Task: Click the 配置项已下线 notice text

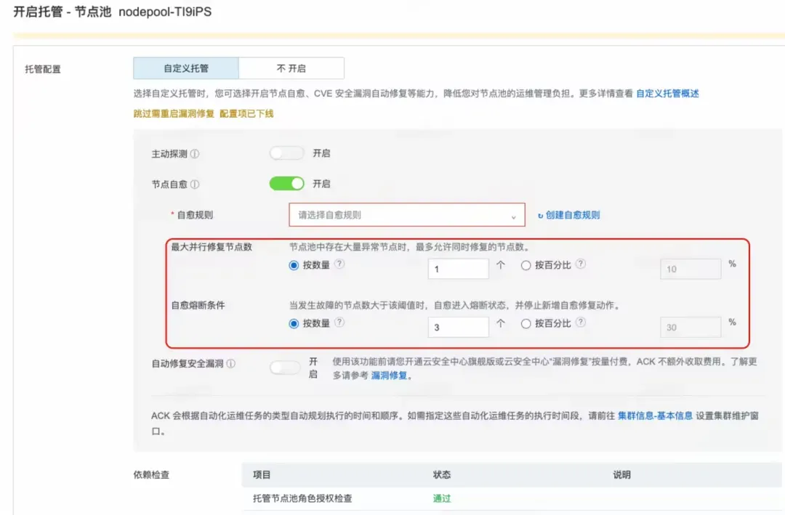Action: pos(246,113)
